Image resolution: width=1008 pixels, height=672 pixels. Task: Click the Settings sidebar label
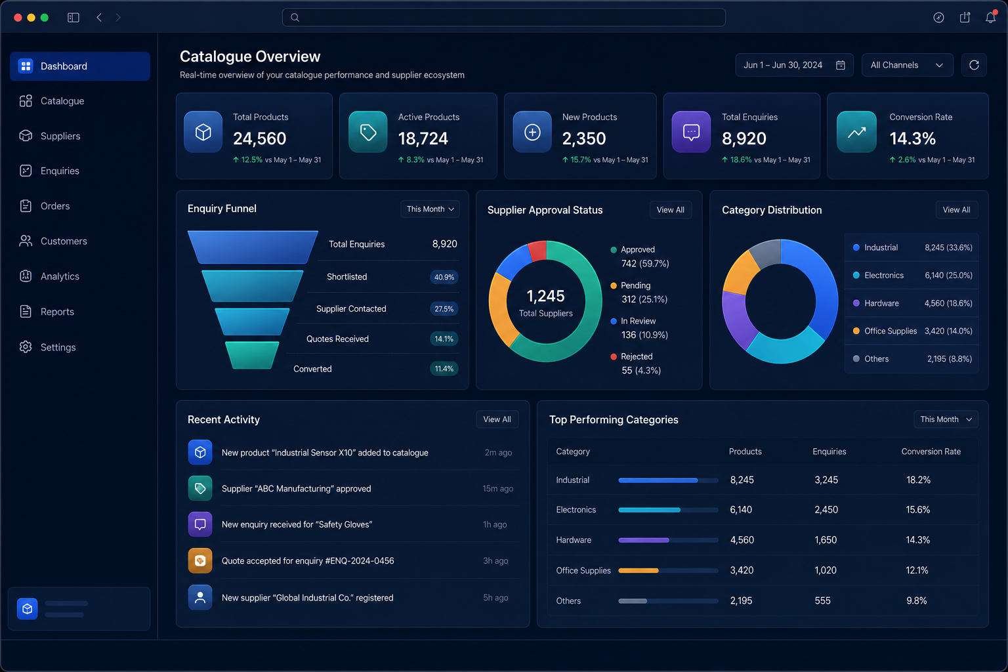pyautogui.click(x=58, y=347)
